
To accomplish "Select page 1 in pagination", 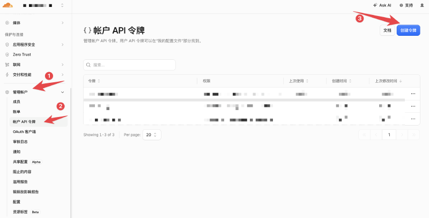I will [x=389, y=135].
